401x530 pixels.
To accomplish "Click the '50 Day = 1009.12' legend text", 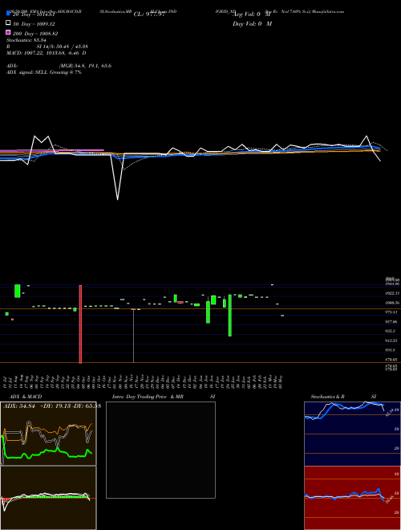I will pyautogui.click(x=34, y=24).
